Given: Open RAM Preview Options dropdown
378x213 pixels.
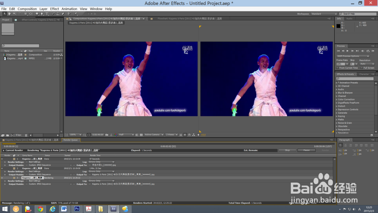Looking at the screenshot, I should pyautogui.click(x=353, y=56).
